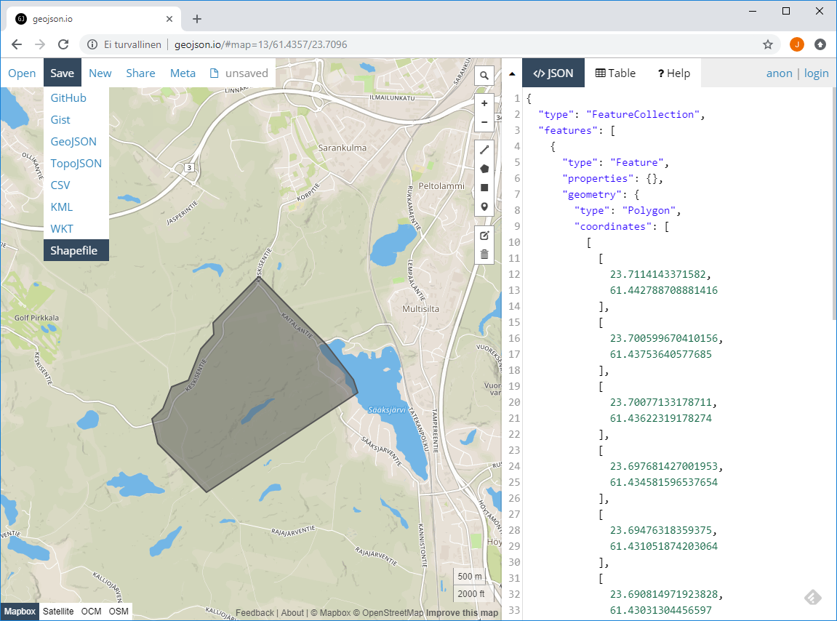Screen dimensions: 837x621
Task: Zoom out the map with minus button
Action: coord(484,122)
